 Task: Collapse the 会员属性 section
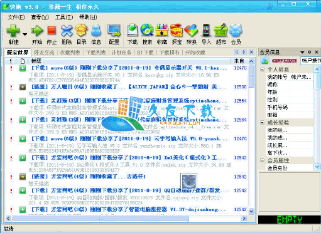(262, 160)
